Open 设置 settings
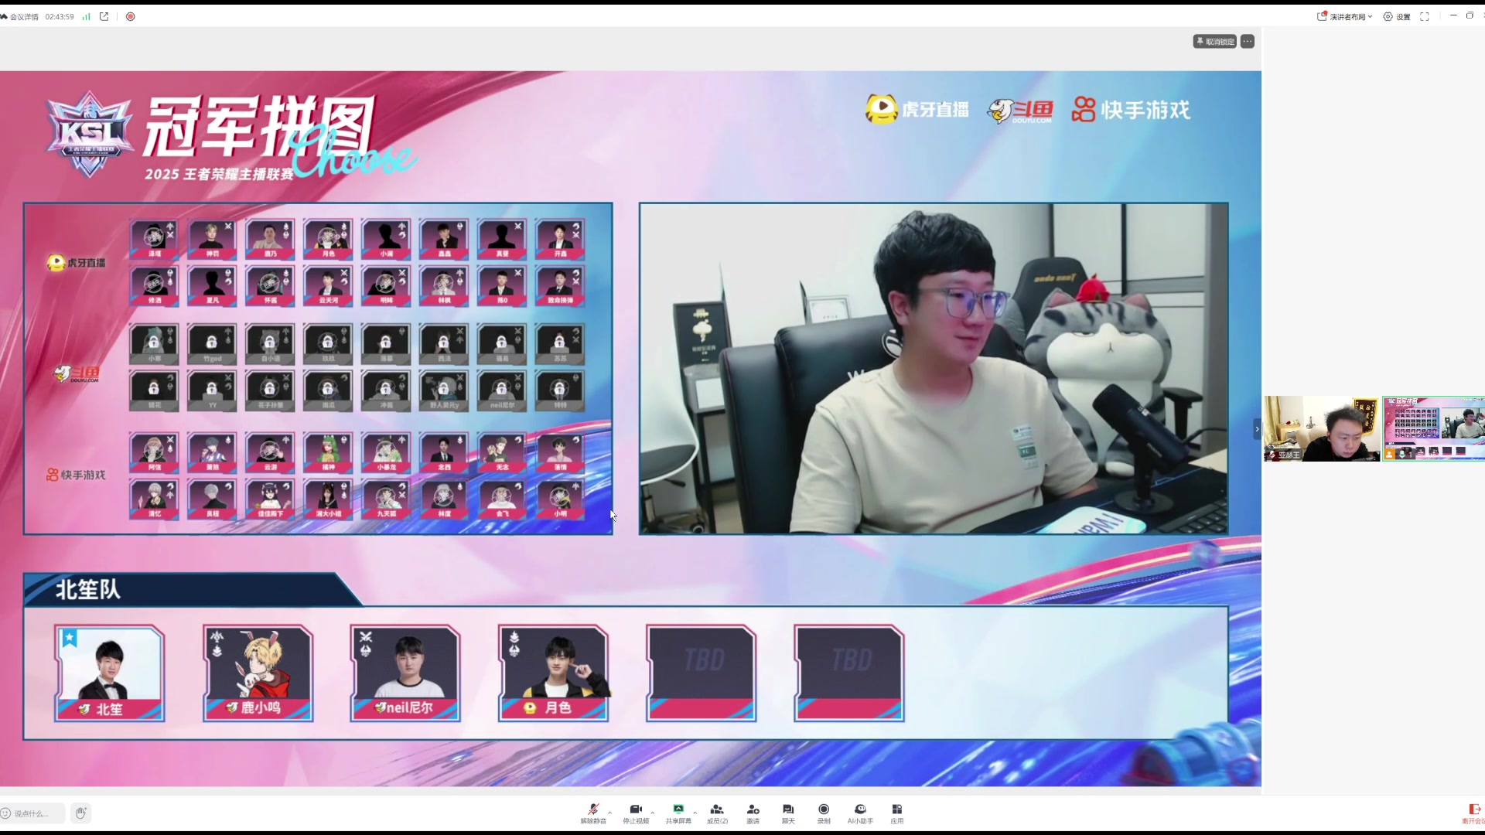 pyautogui.click(x=1397, y=16)
